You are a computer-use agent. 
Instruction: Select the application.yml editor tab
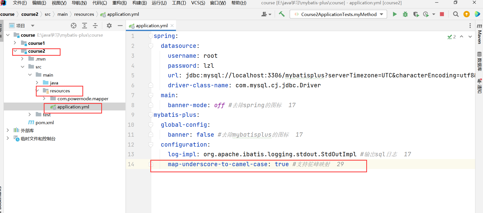[151, 26]
